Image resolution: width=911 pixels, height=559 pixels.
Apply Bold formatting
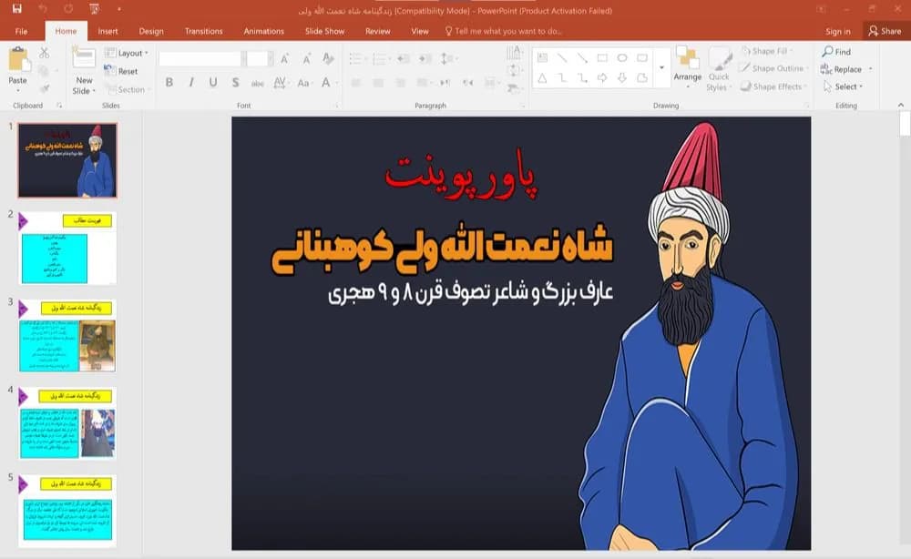pyautogui.click(x=169, y=83)
